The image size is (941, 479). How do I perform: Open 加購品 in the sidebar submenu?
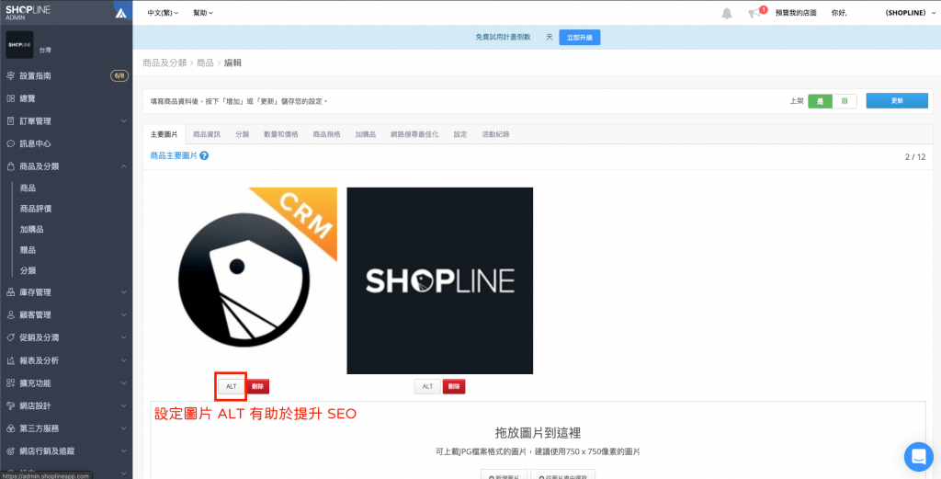coord(32,229)
